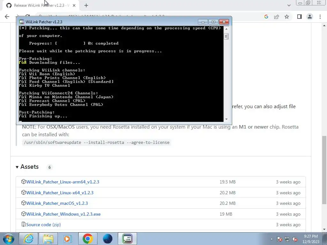Click the Google icon in Chrome address bar
This screenshot has width=327, height=245.
266,17
